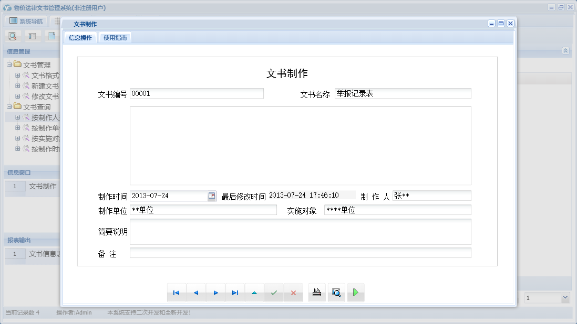Image resolution: width=577 pixels, height=324 pixels.
Task: Select the print icon in the toolbar
Action: [x=317, y=293]
